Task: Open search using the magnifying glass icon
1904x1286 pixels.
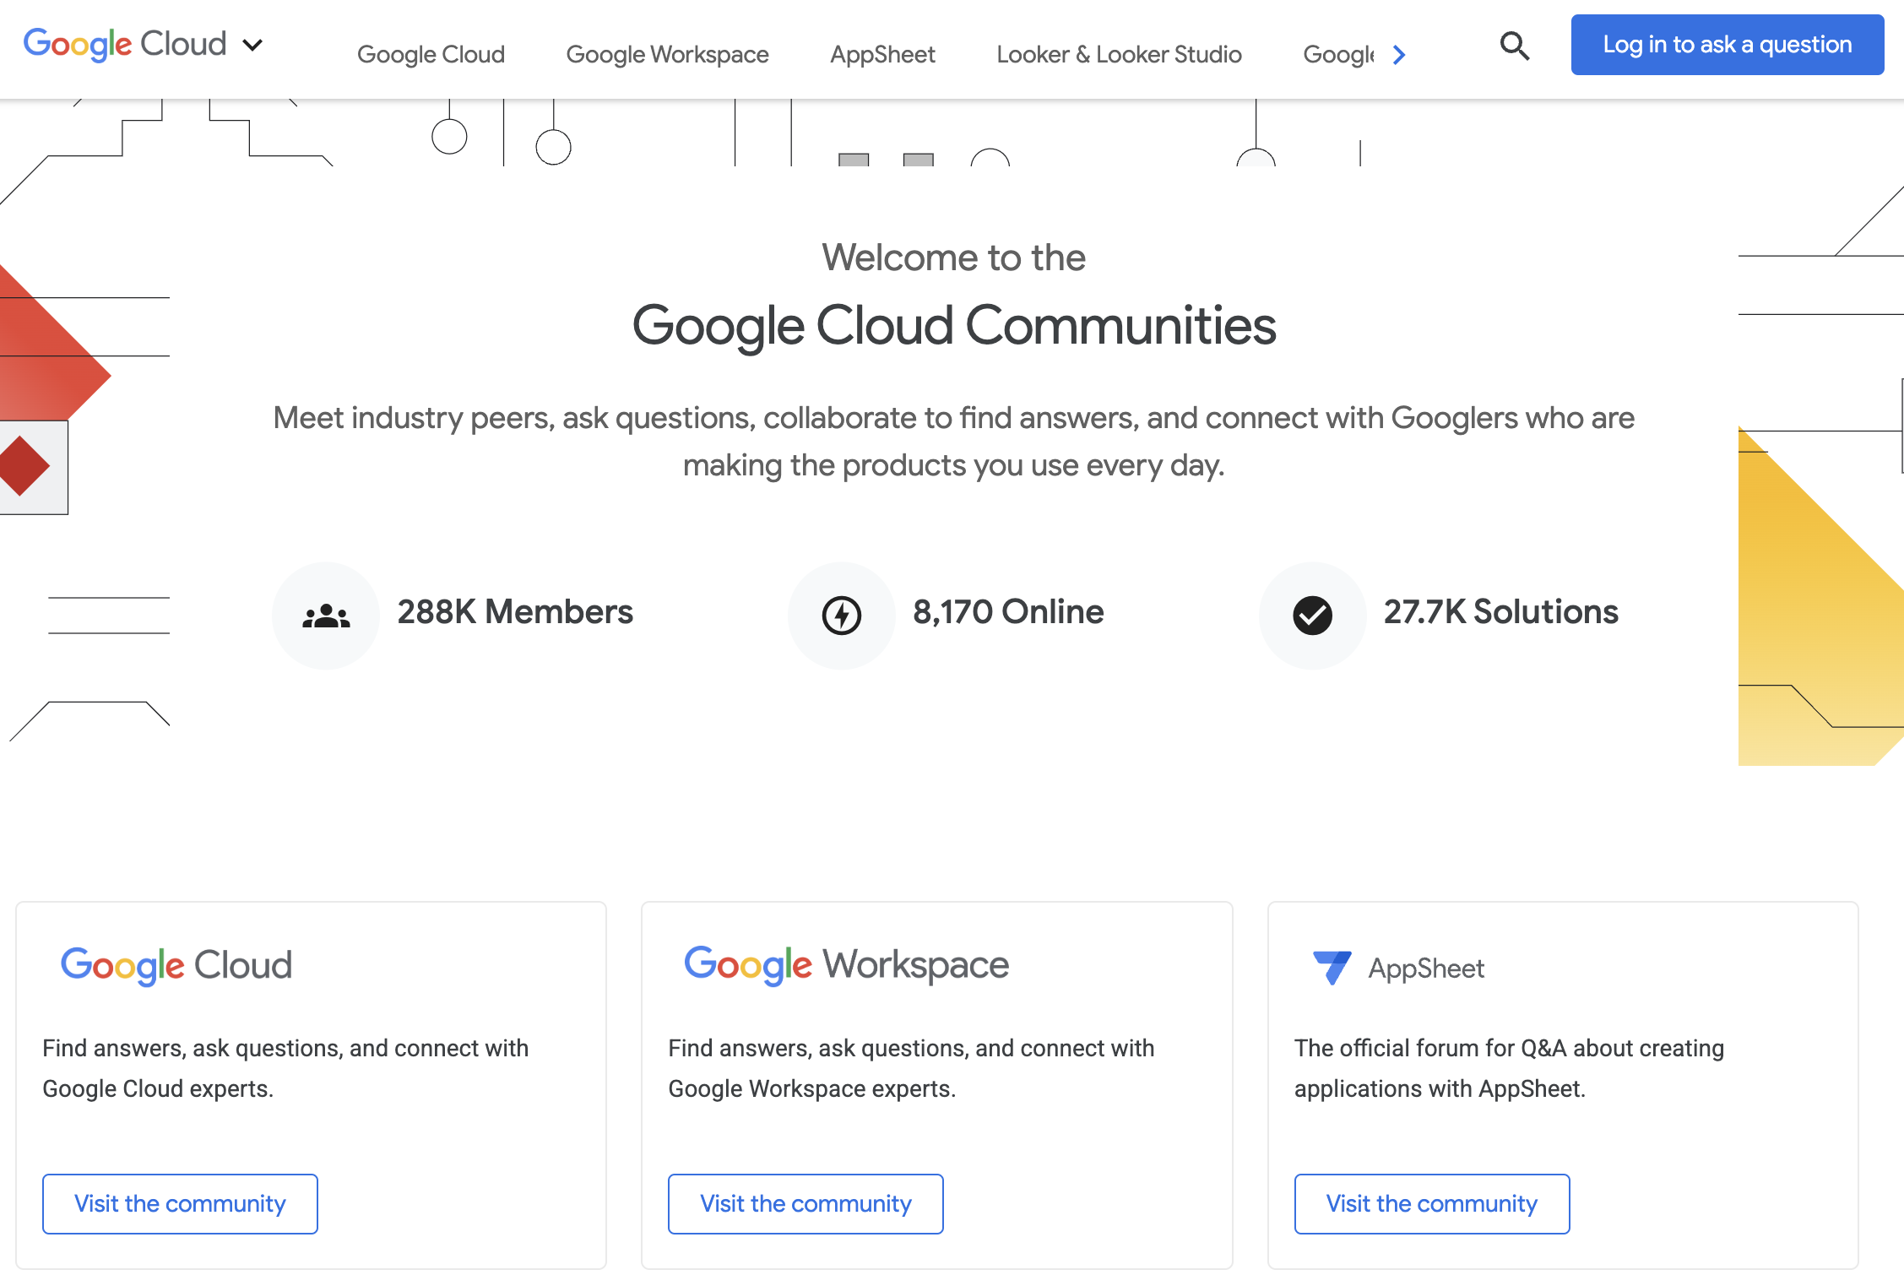Action: tap(1515, 46)
